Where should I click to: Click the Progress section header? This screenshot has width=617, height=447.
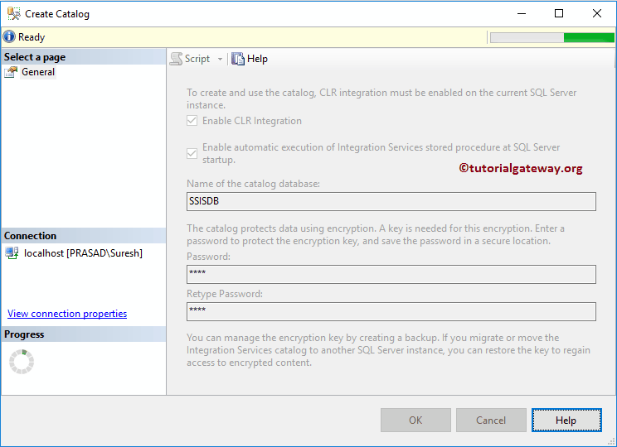pos(84,334)
